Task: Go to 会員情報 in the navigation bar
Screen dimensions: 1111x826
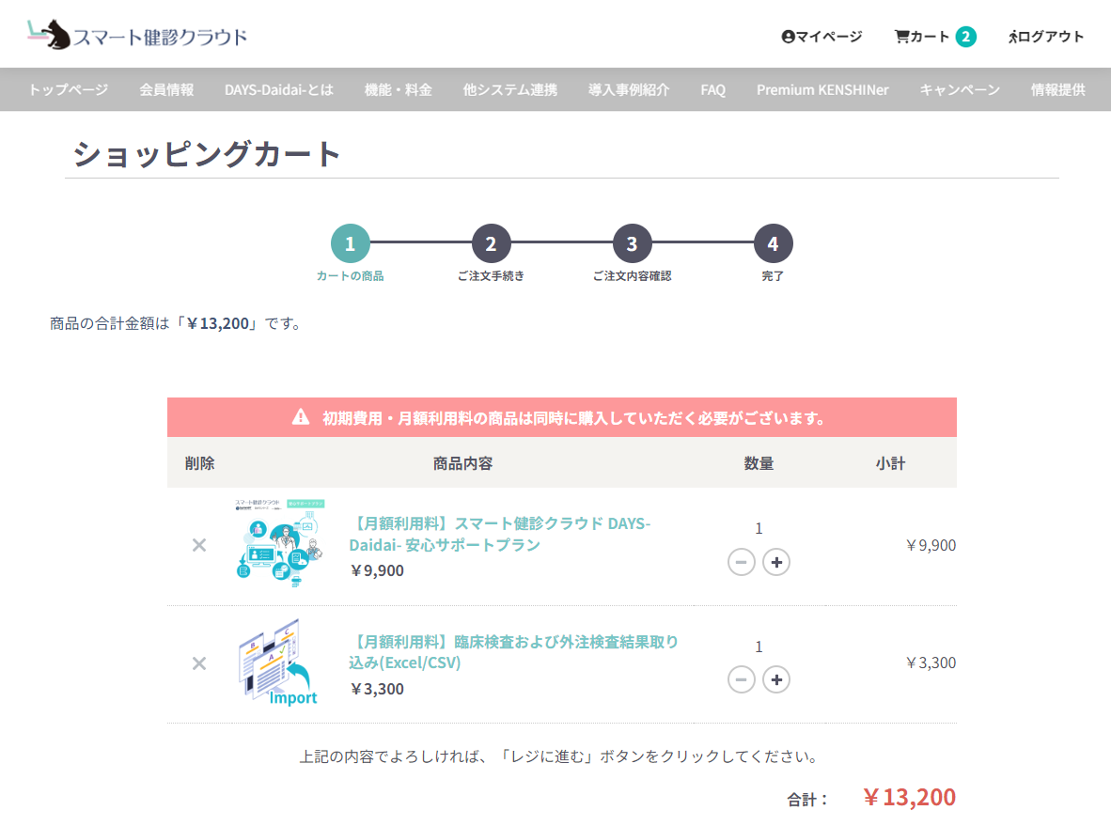Action: [166, 90]
